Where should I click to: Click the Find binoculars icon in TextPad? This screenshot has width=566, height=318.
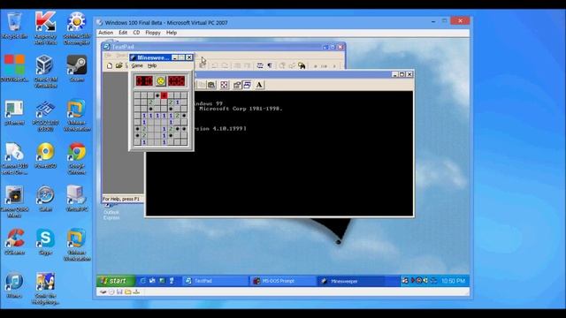point(302,65)
